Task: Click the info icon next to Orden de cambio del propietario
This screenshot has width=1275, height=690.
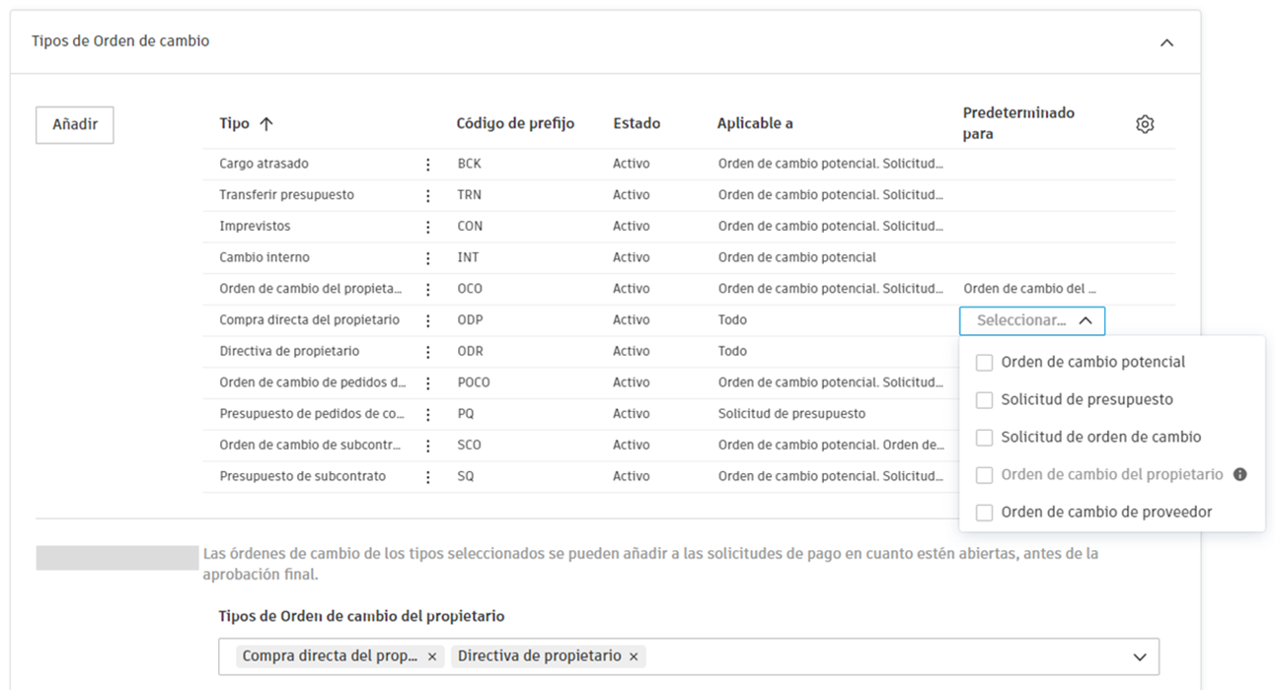Action: (x=1239, y=474)
